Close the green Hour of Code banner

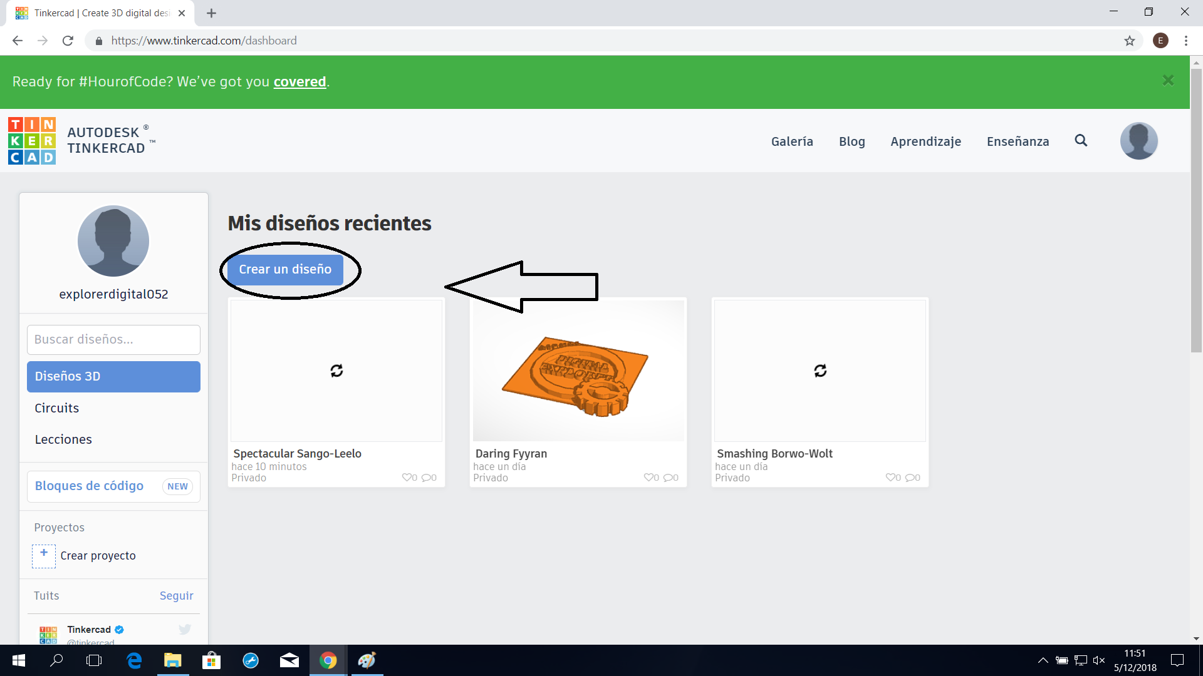pyautogui.click(x=1168, y=81)
